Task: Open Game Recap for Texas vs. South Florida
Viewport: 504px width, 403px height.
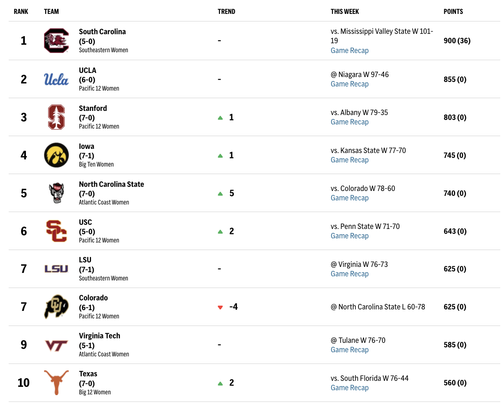Action: (349, 388)
